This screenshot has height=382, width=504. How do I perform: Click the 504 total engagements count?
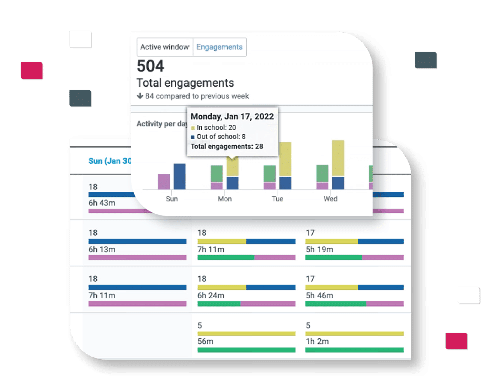(x=151, y=66)
